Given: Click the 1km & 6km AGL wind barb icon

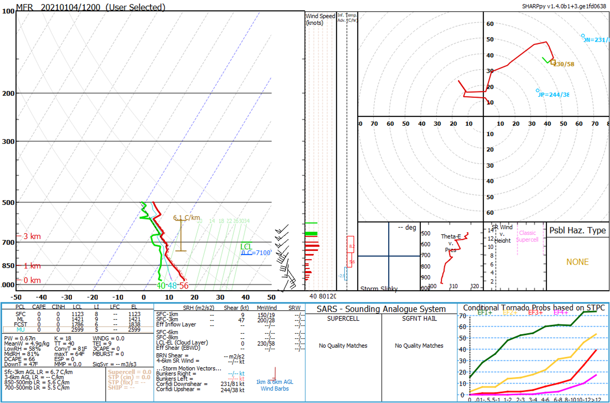Looking at the screenshot, I should pyautogui.click(x=275, y=375).
